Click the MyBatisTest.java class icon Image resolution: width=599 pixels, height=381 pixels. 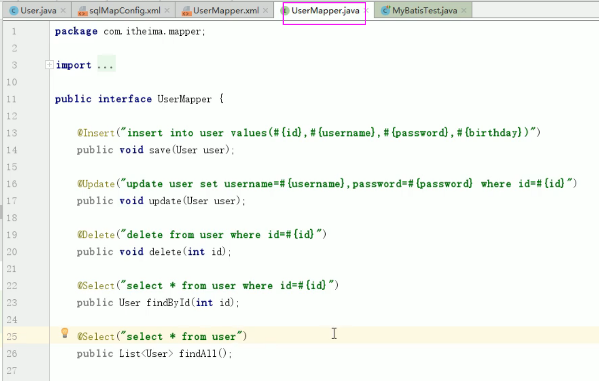click(385, 11)
